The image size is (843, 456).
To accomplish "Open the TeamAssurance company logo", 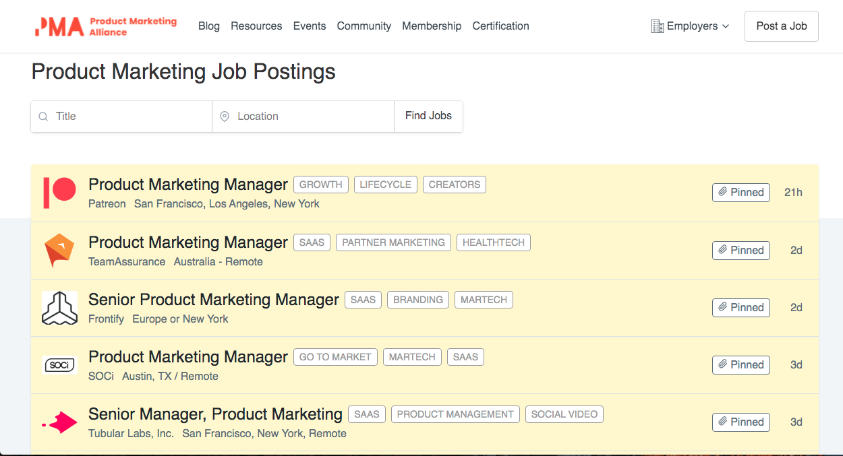I will click(x=59, y=251).
